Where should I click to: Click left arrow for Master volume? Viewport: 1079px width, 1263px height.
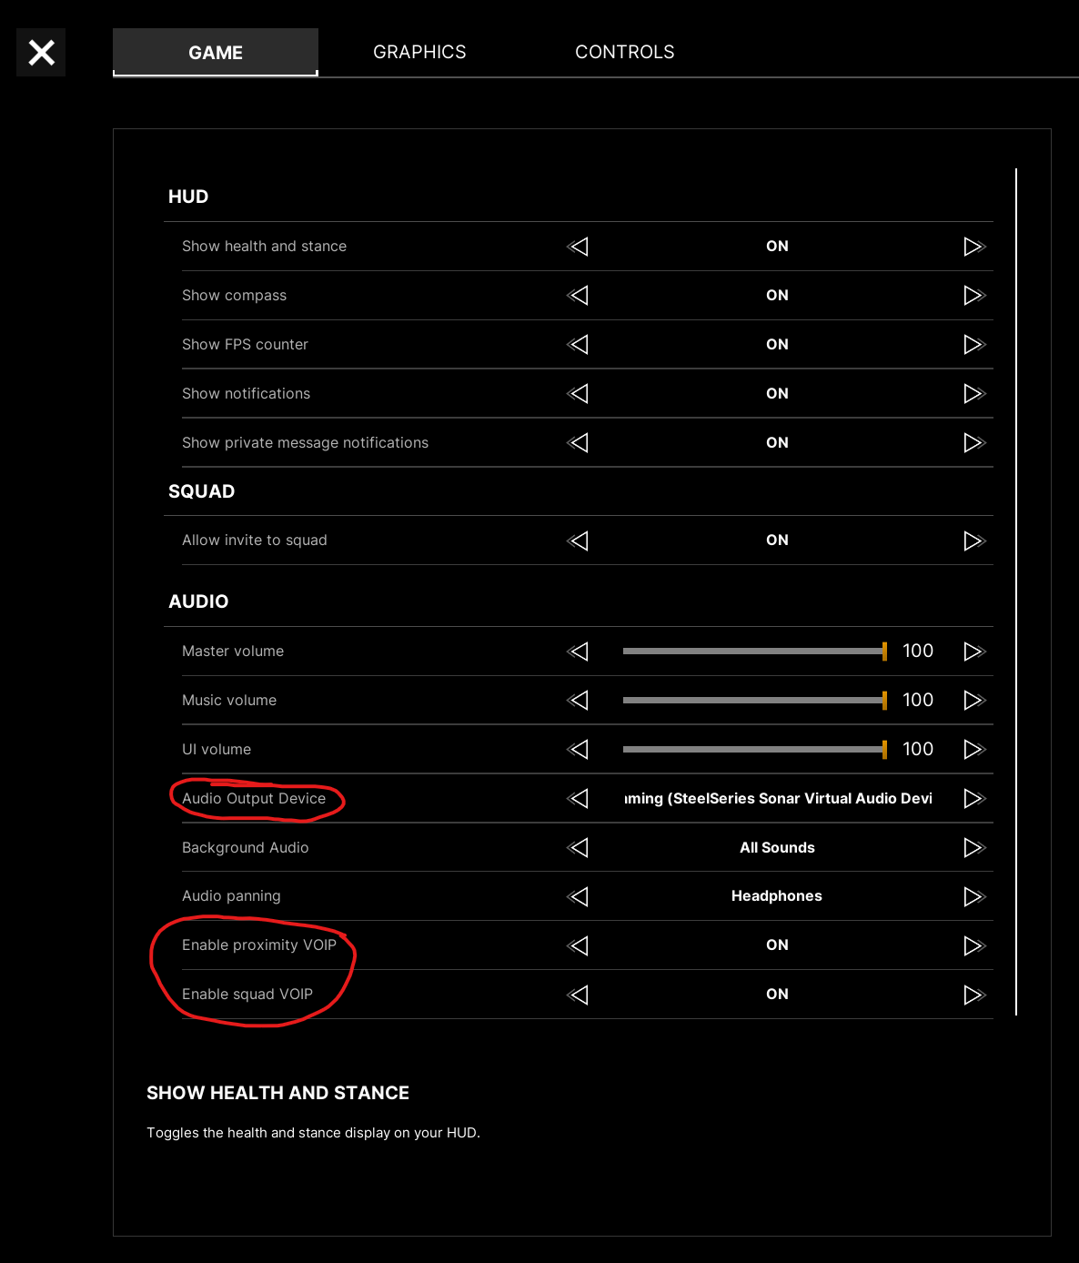[578, 652]
